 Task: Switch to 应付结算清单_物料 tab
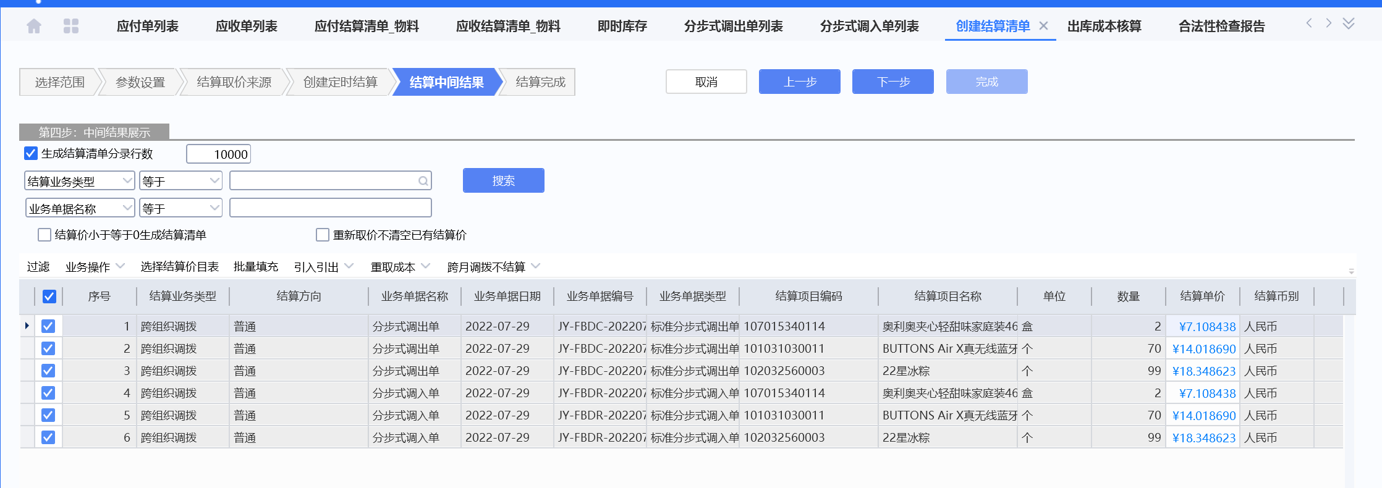pos(367,26)
